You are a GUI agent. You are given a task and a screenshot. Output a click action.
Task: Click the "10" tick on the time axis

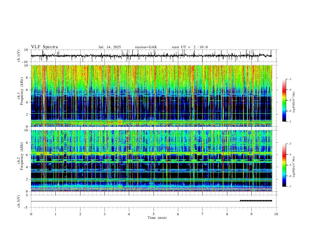[x=276, y=214]
